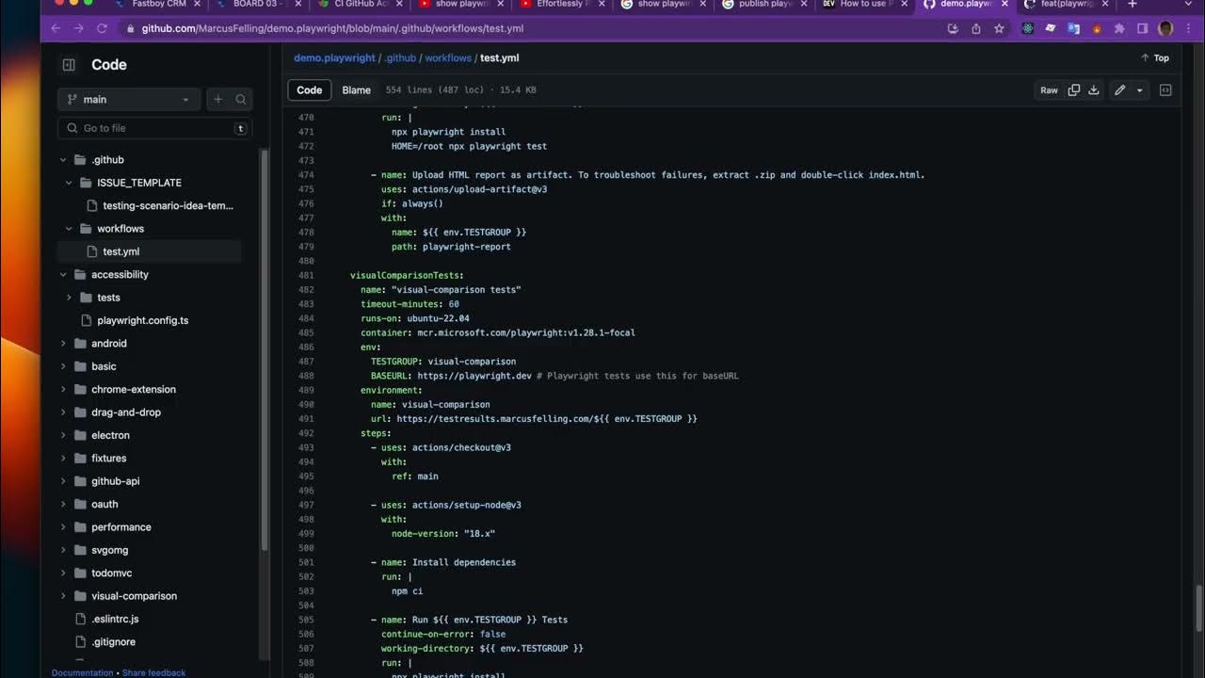Open the React DevTools extension icon
This screenshot has width=1205, height=678.
click(1028, 28)
